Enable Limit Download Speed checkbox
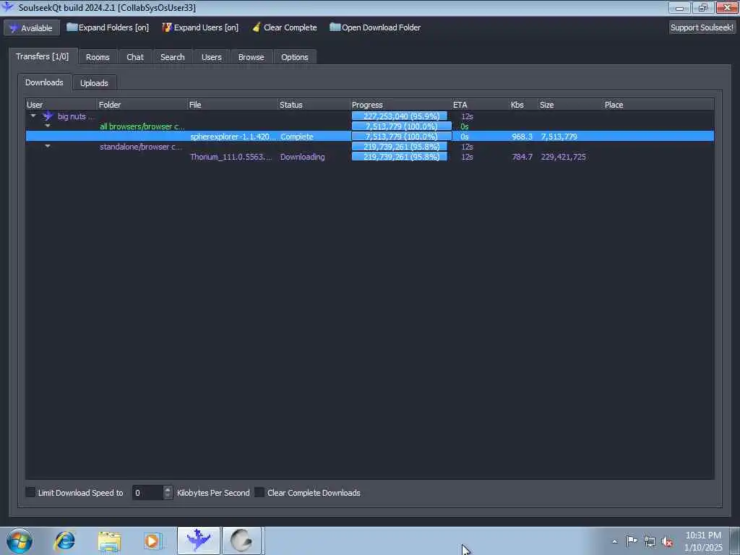The height and width of the screenshot is (555, 740). click(30, 492)
